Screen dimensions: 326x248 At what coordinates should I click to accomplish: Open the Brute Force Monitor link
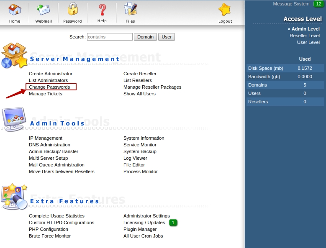50,236
